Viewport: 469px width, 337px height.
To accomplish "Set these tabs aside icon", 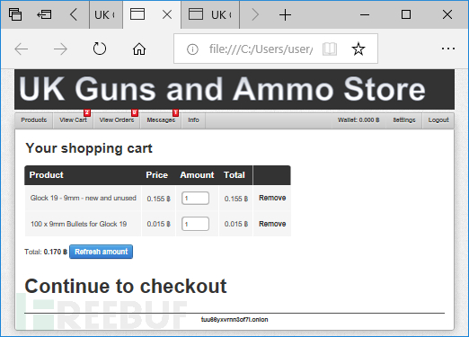I will coord(44,14).
